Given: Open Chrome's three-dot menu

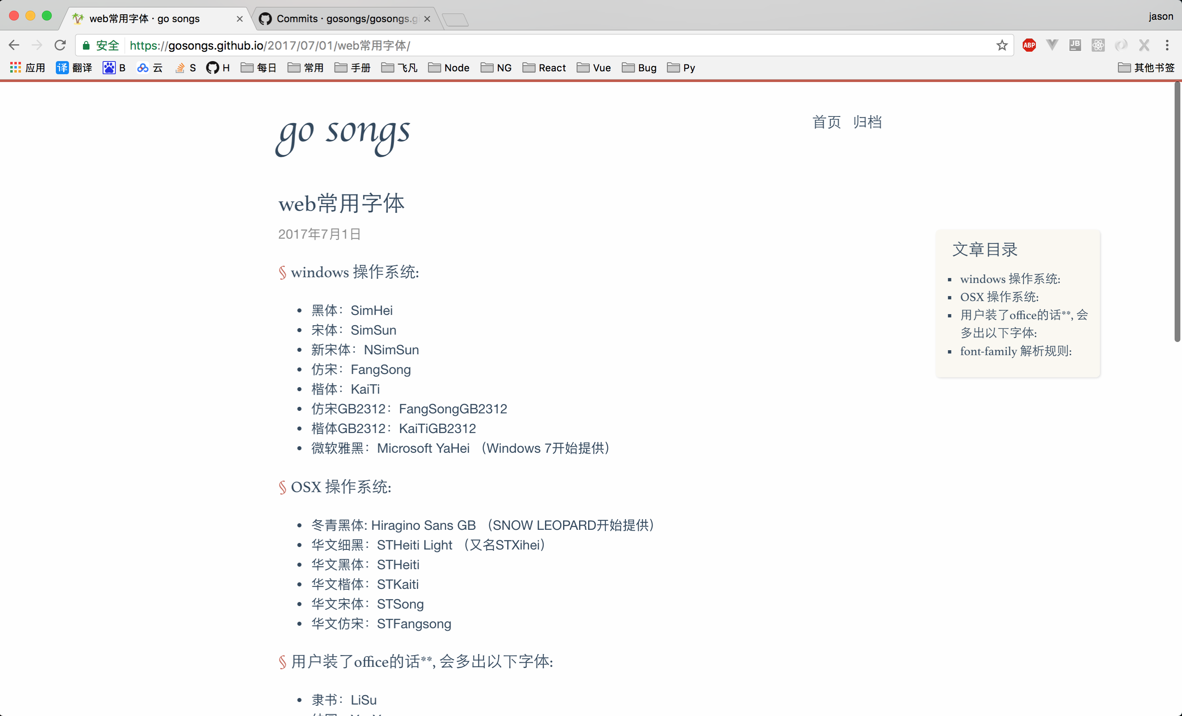Looking at the screenshot, I should (1167, 45).
